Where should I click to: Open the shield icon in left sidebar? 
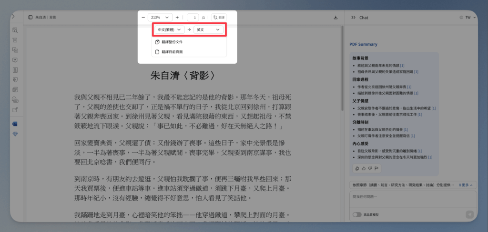click(x=15, y=80)
